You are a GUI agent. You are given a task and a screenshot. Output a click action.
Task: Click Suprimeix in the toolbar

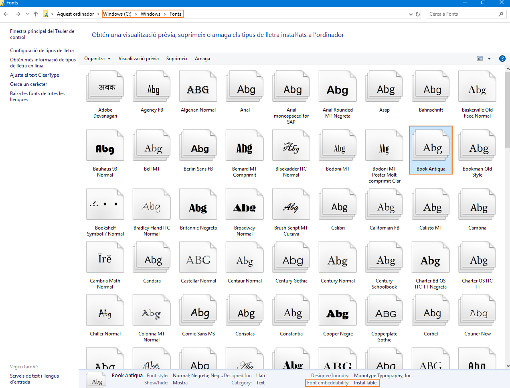click(x=177, y=59)
